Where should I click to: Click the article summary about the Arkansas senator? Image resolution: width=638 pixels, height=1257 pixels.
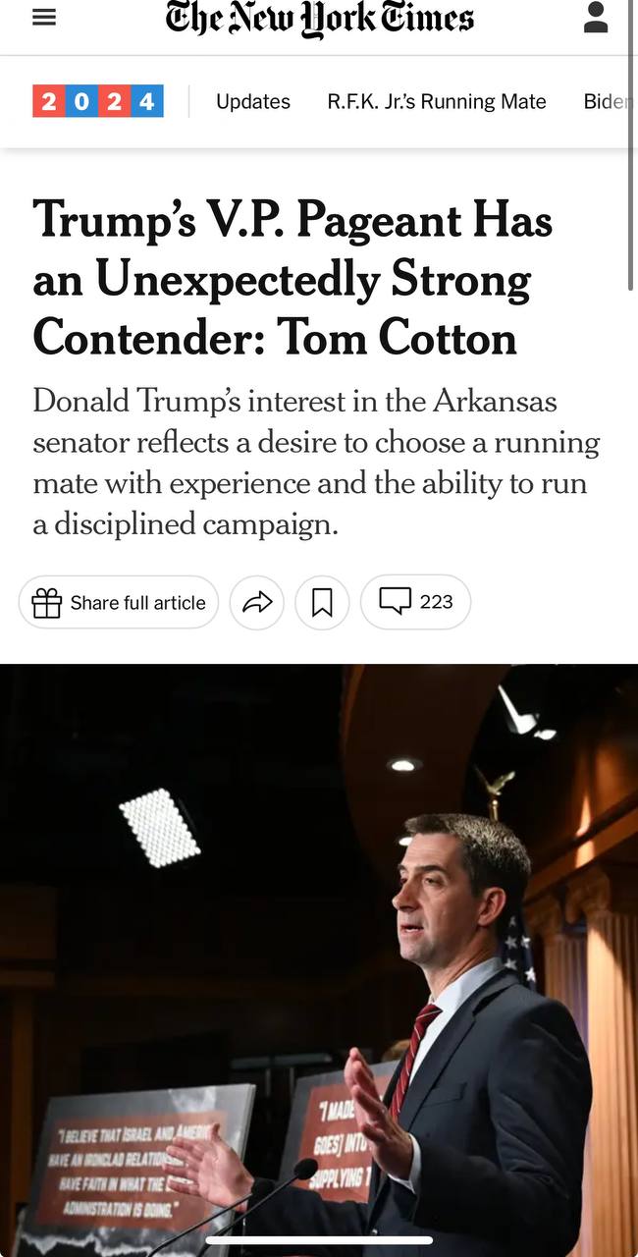point(316,462)
